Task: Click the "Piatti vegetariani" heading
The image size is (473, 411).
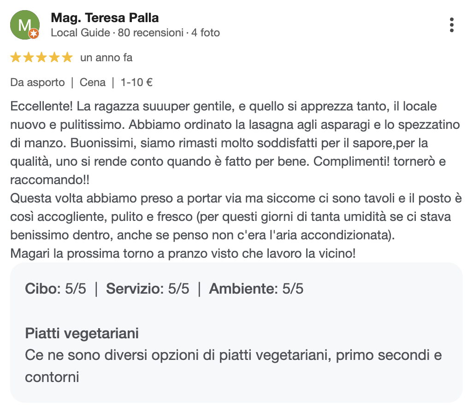Action: pyautogui.click(x=82, y=333)
